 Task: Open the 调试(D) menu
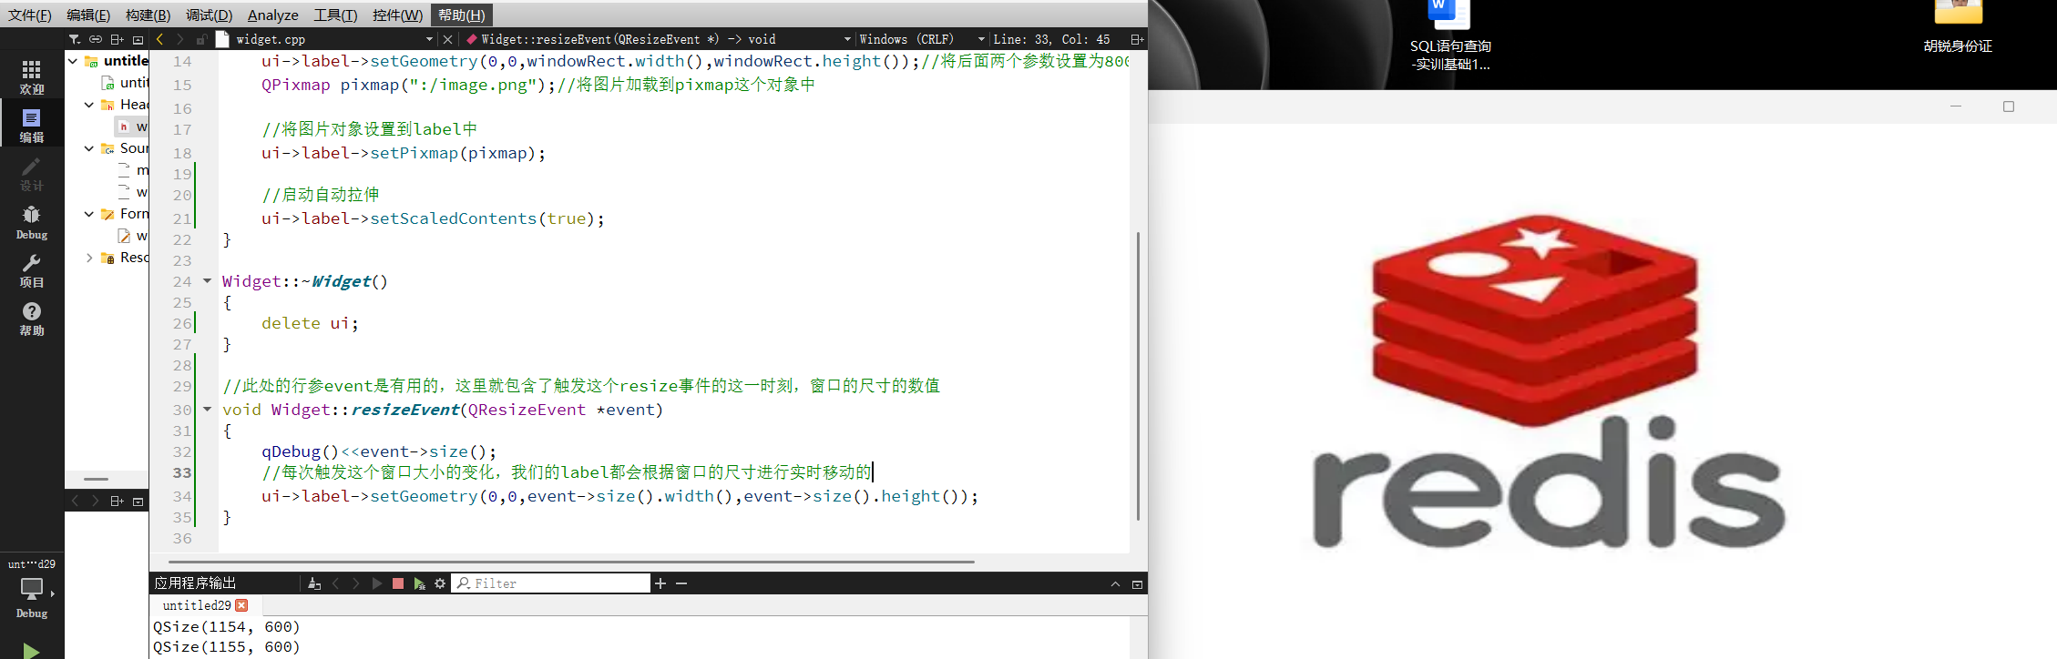click(x=210, y=15)
